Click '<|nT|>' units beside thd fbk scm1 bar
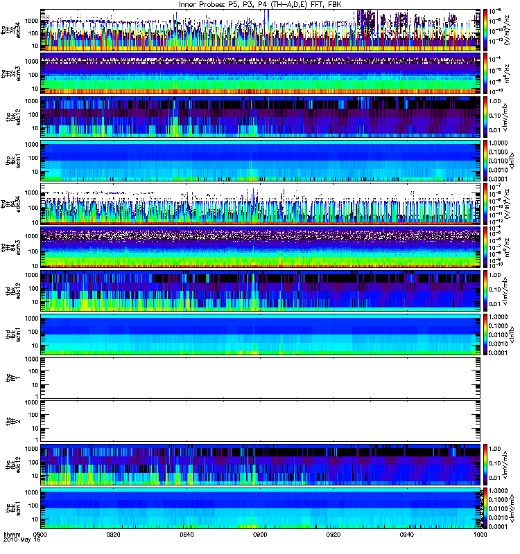 click(512, 334)
